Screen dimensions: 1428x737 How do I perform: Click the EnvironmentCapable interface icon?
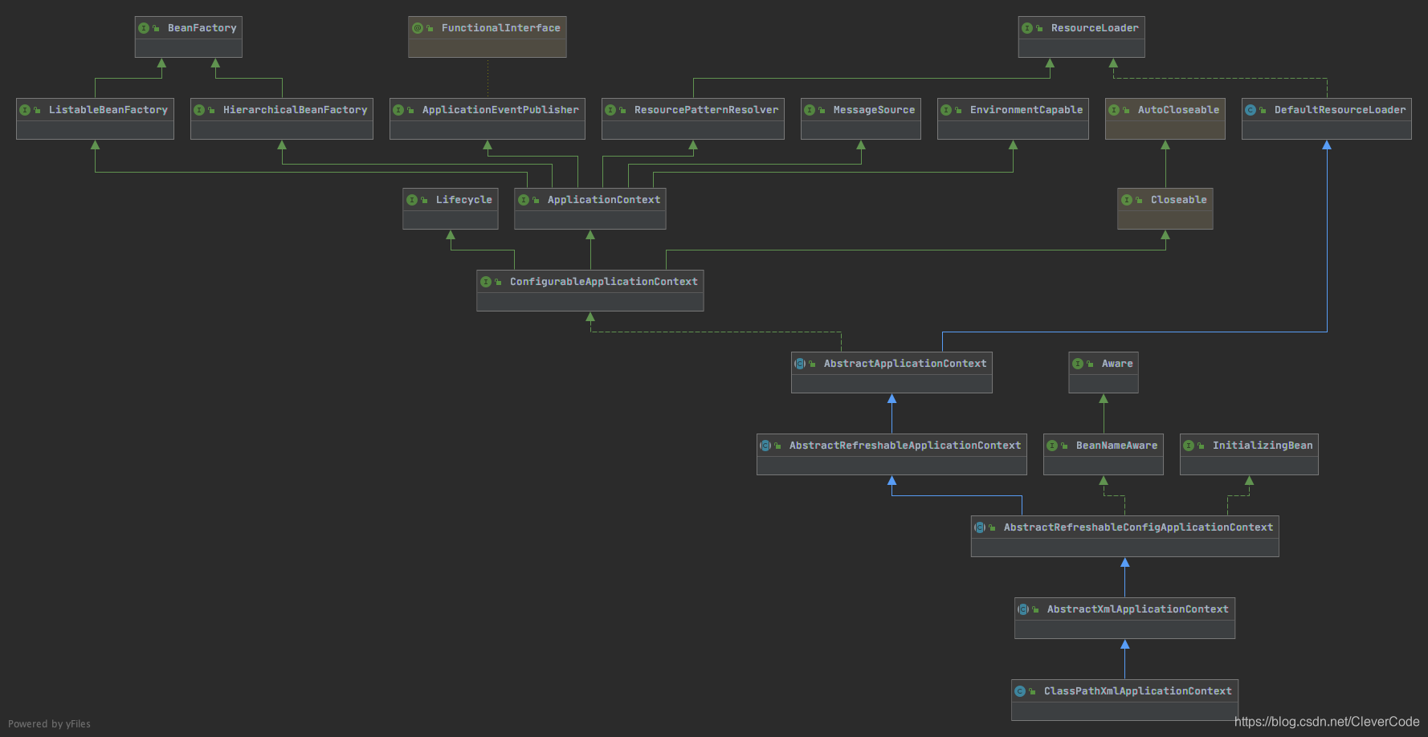click(946, 110)
